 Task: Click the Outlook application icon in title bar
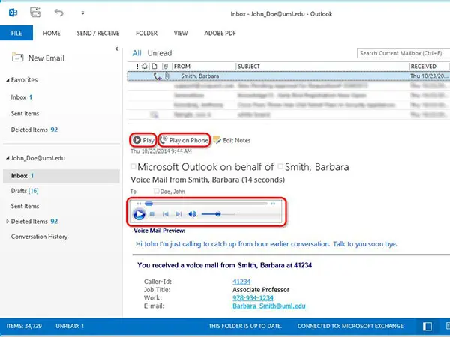point(13,13)
